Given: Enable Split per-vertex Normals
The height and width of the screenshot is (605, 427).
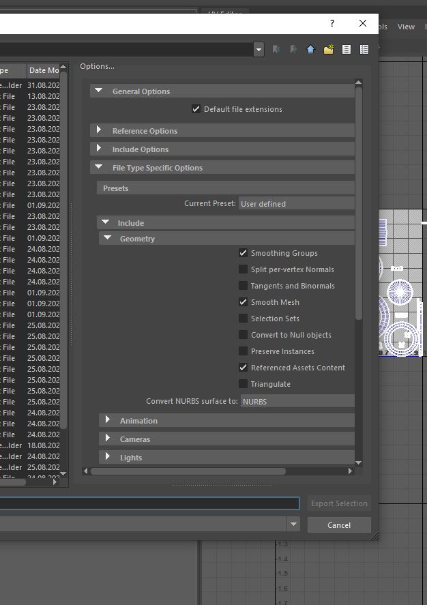Looking at the screenshot, I should pyautogui.click(x=243, y=269).
